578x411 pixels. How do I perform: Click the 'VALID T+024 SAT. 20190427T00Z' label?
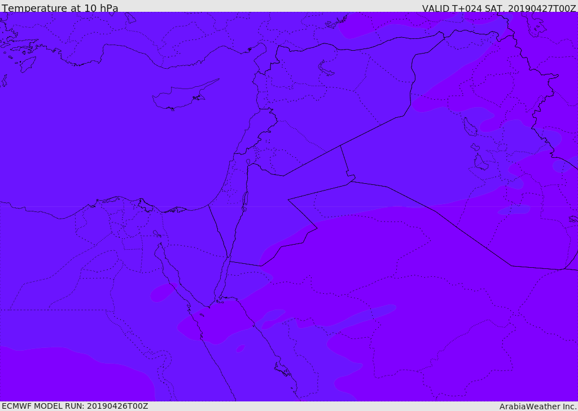coord(499,8)
